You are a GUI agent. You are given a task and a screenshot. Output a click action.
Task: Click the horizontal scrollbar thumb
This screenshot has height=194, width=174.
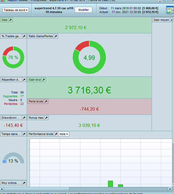pos(37,189)
